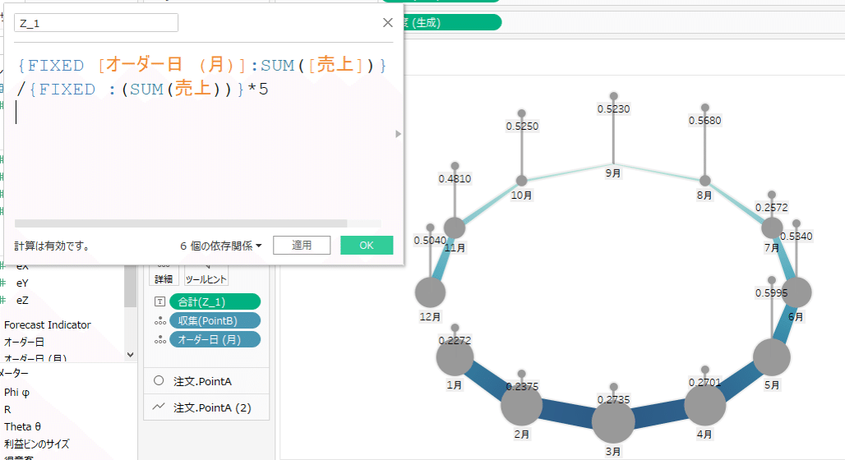This screenshot has width=845, height=460.
Task: Select the eY field in data pane
Action: (x=22, y=283)
